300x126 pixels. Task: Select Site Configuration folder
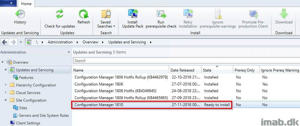click(x=31, y=100)
